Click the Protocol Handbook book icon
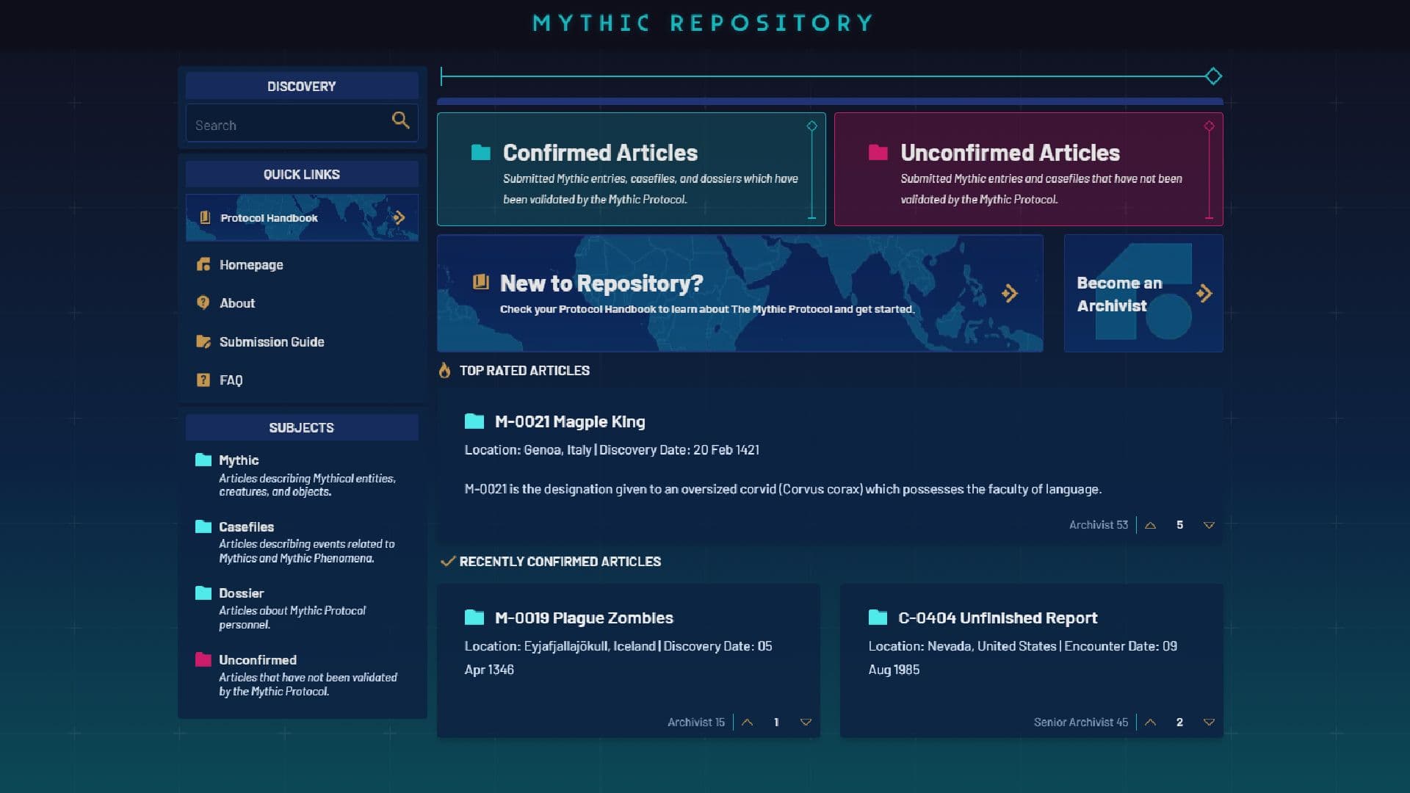 pyautogui.click(x=206, y=217)
